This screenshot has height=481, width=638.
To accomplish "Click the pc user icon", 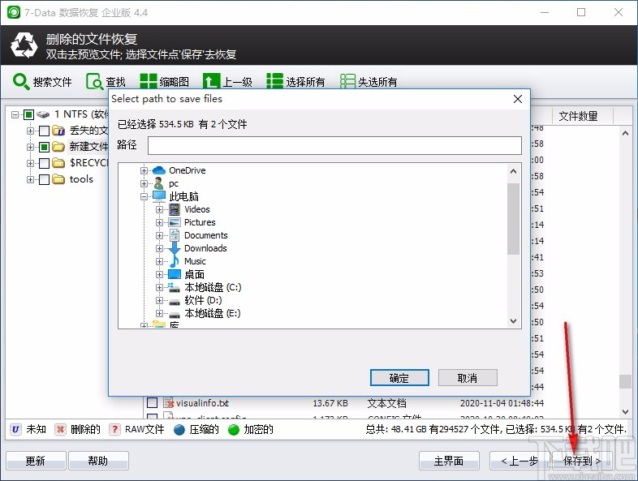I will click(x=158, y=183).
